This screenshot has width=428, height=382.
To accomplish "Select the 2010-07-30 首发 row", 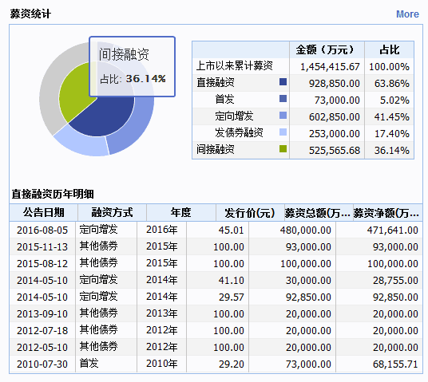I will point(216,364).
